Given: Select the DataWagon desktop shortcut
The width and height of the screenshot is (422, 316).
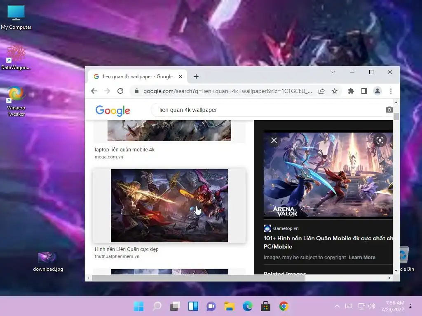Looking at the screenshot, I should (x=16, y=58).
